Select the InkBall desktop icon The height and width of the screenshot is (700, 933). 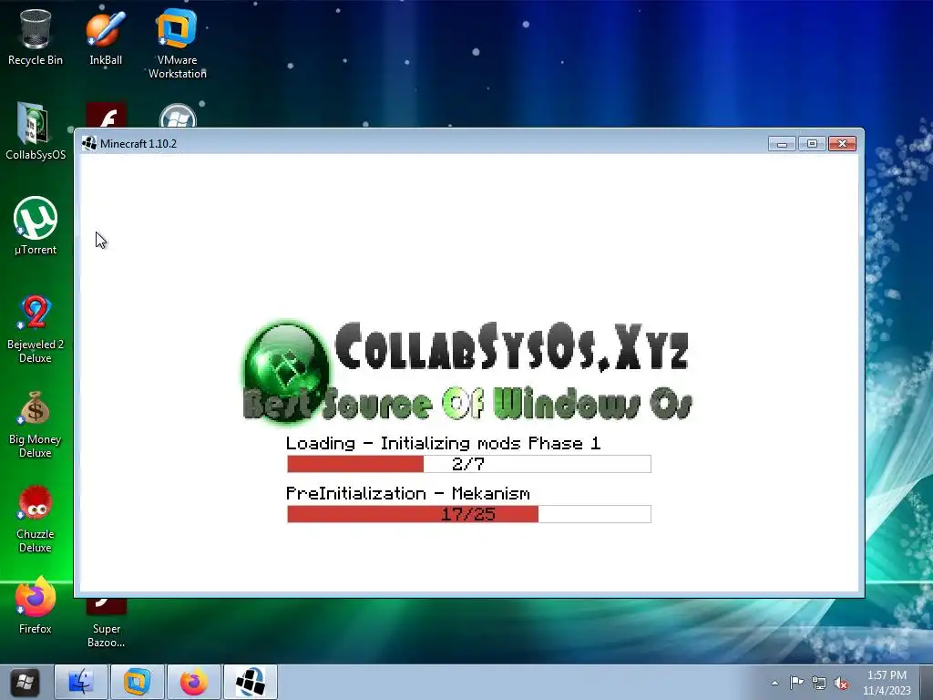point(106,36)
